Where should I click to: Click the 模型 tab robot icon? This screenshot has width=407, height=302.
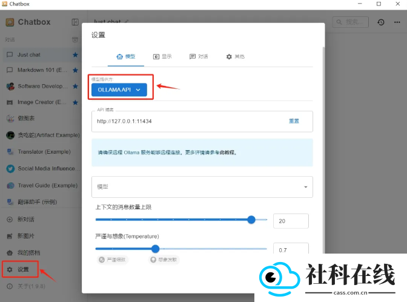tap(120, 56)
